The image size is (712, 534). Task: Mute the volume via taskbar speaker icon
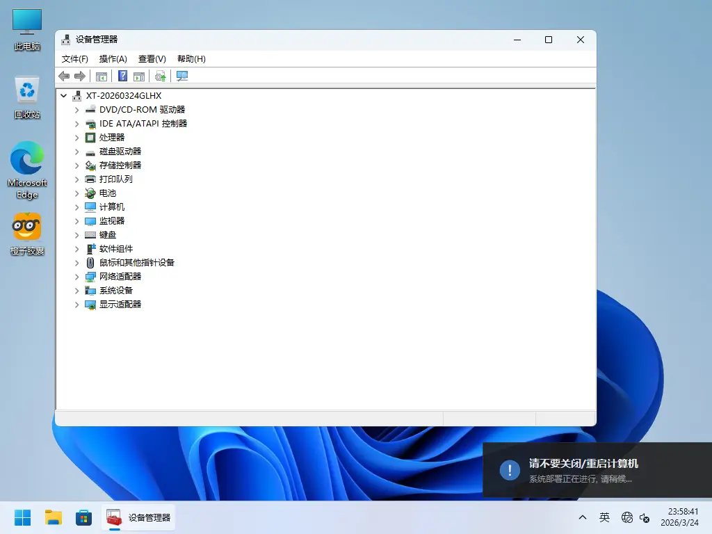643,518
